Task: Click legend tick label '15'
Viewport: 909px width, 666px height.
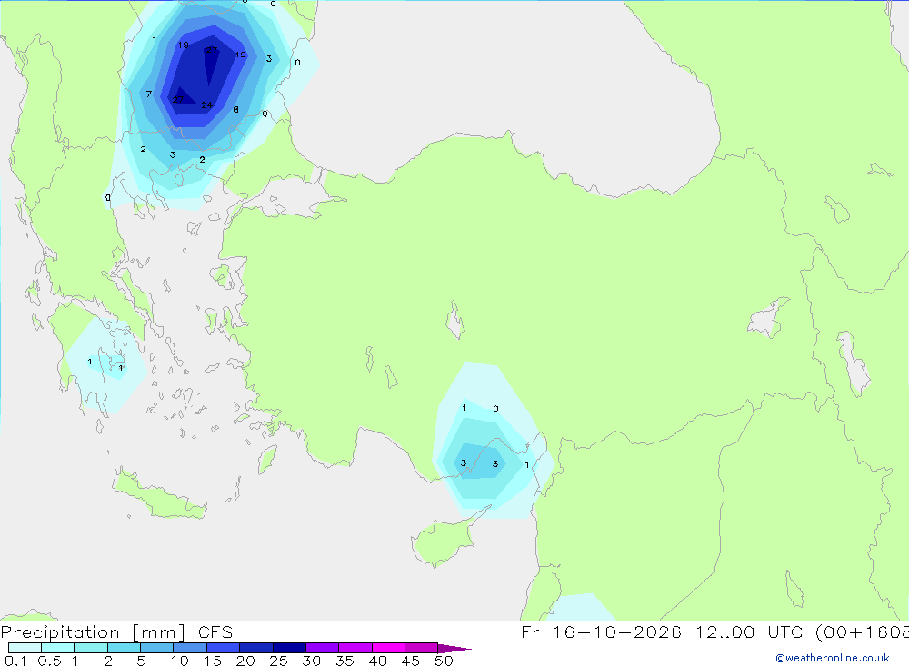Action: tap(213, 661)
